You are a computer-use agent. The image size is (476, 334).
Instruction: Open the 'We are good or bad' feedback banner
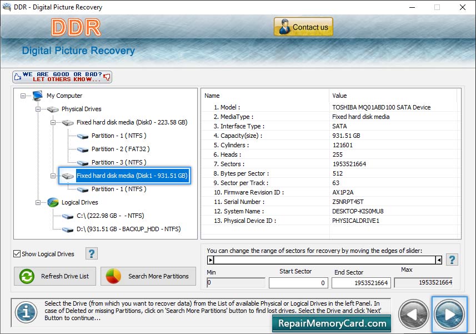62,77
